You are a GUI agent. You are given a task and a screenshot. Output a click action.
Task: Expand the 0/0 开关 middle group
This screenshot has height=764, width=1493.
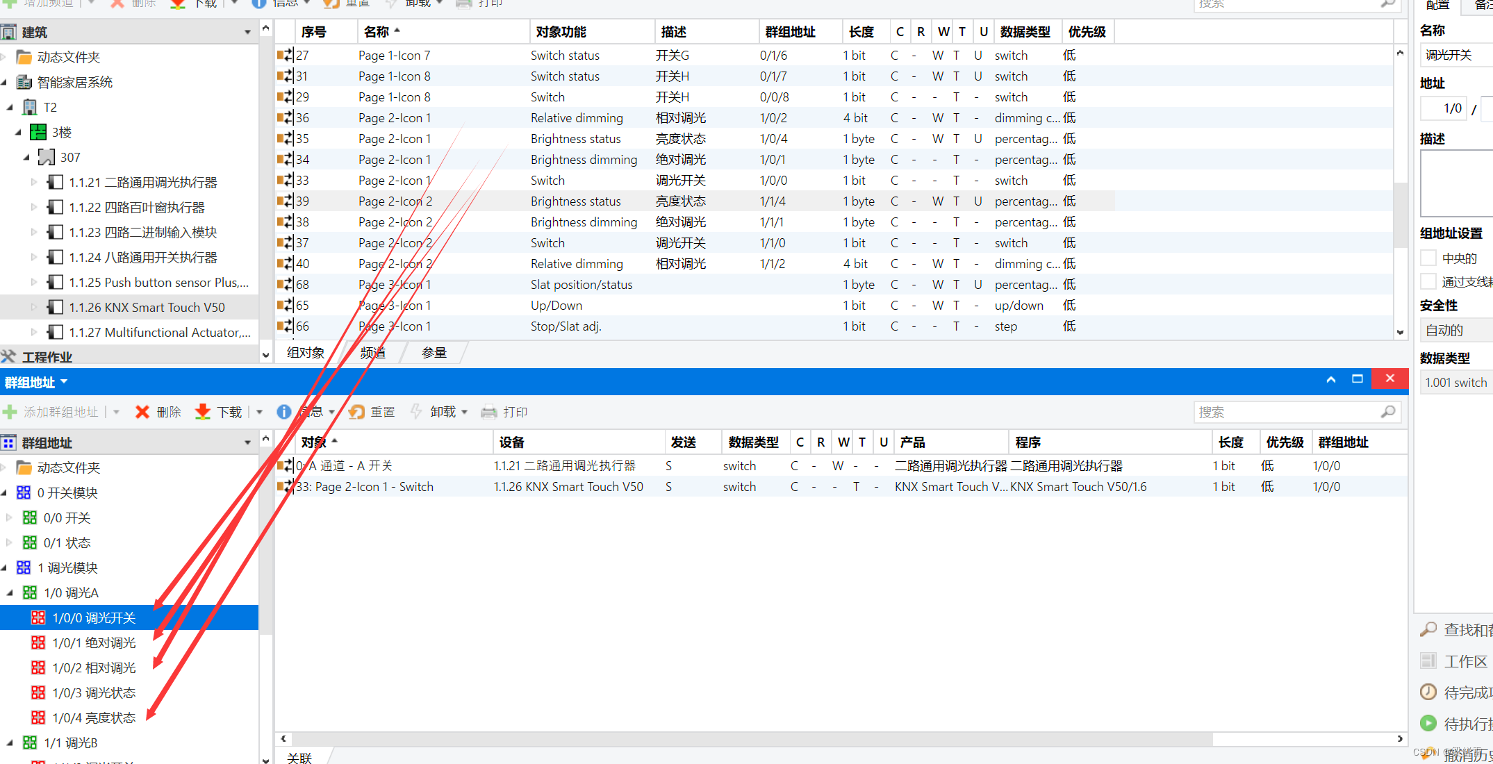pyautogui.click(x=10, y=517)
